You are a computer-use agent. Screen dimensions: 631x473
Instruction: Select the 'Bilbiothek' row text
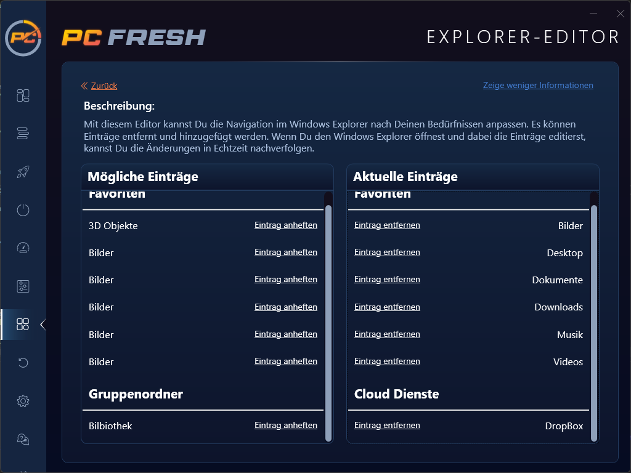click(x=110, y=426)
